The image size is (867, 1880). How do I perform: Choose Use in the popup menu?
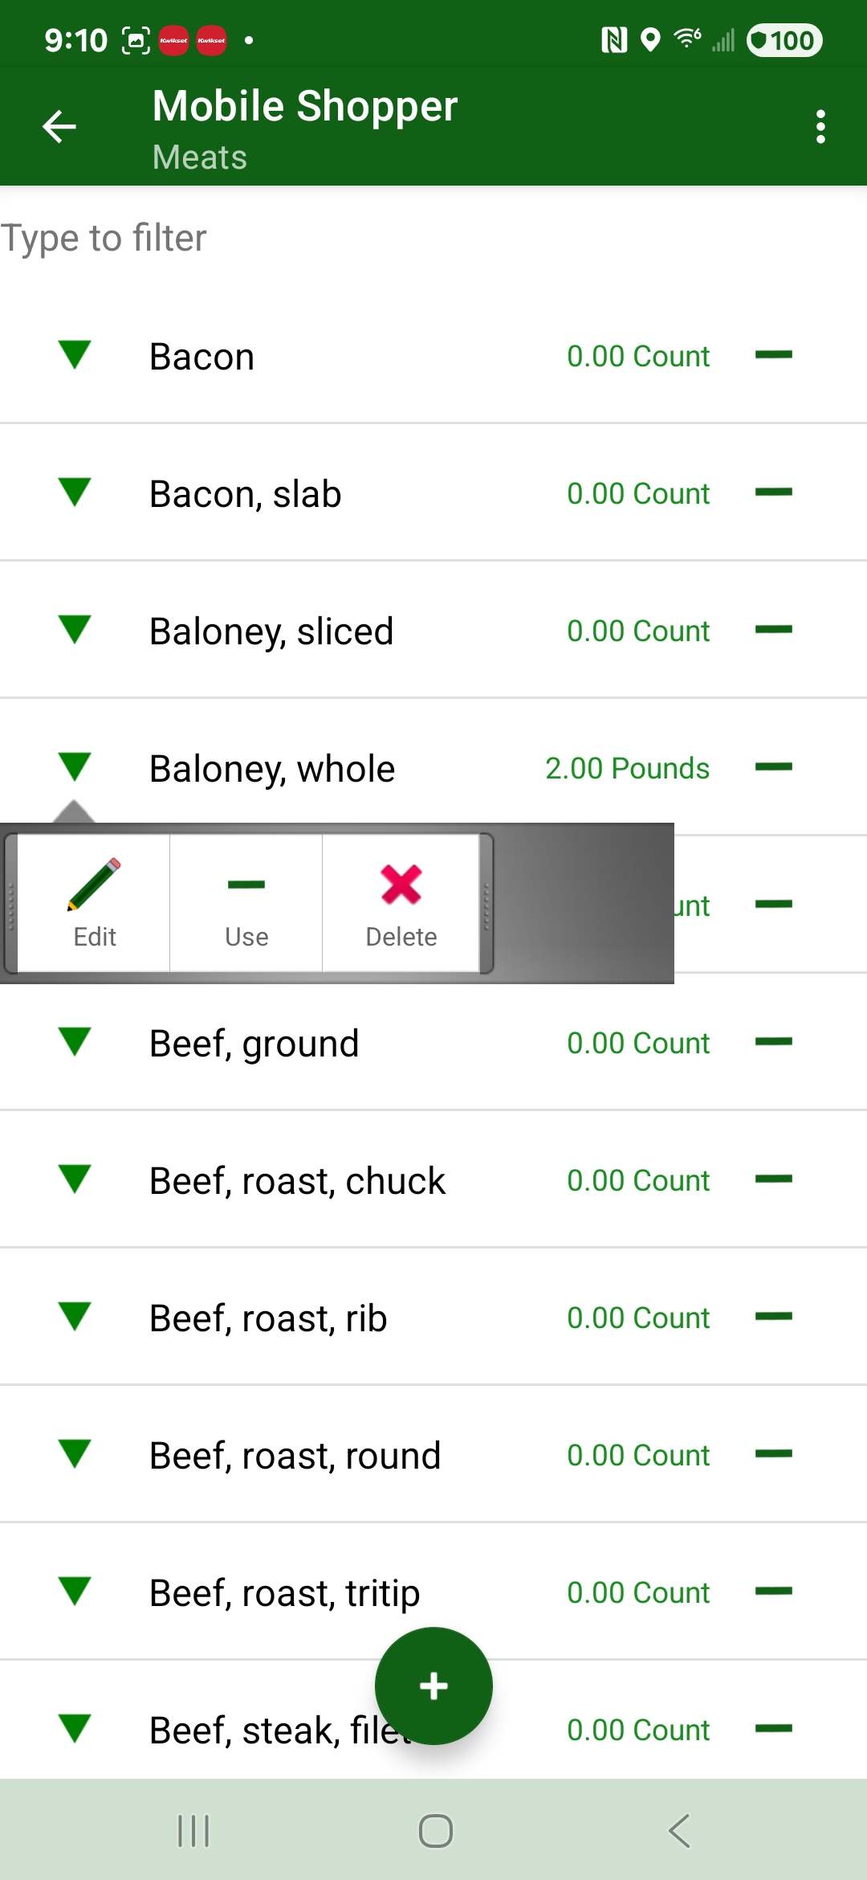pyautogui.click(x=246, y=903)
